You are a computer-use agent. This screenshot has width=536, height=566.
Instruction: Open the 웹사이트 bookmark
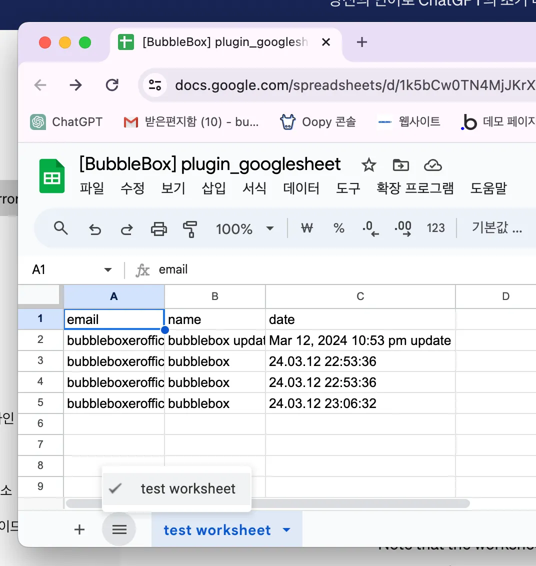(408, 121)
